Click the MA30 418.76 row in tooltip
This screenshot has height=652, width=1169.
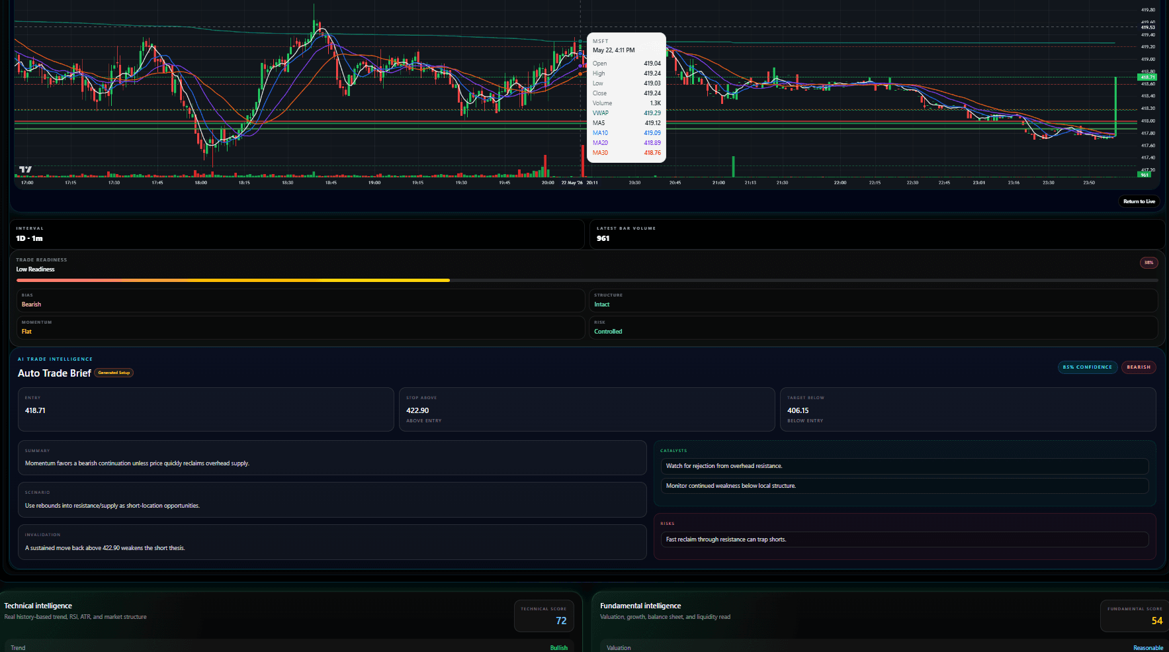point(627,153)
